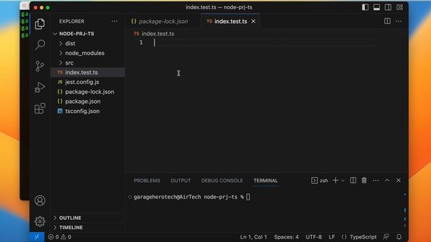
Task: Switch to the DEBUG CONSOLE panel tab
Action: coord(222,181)
